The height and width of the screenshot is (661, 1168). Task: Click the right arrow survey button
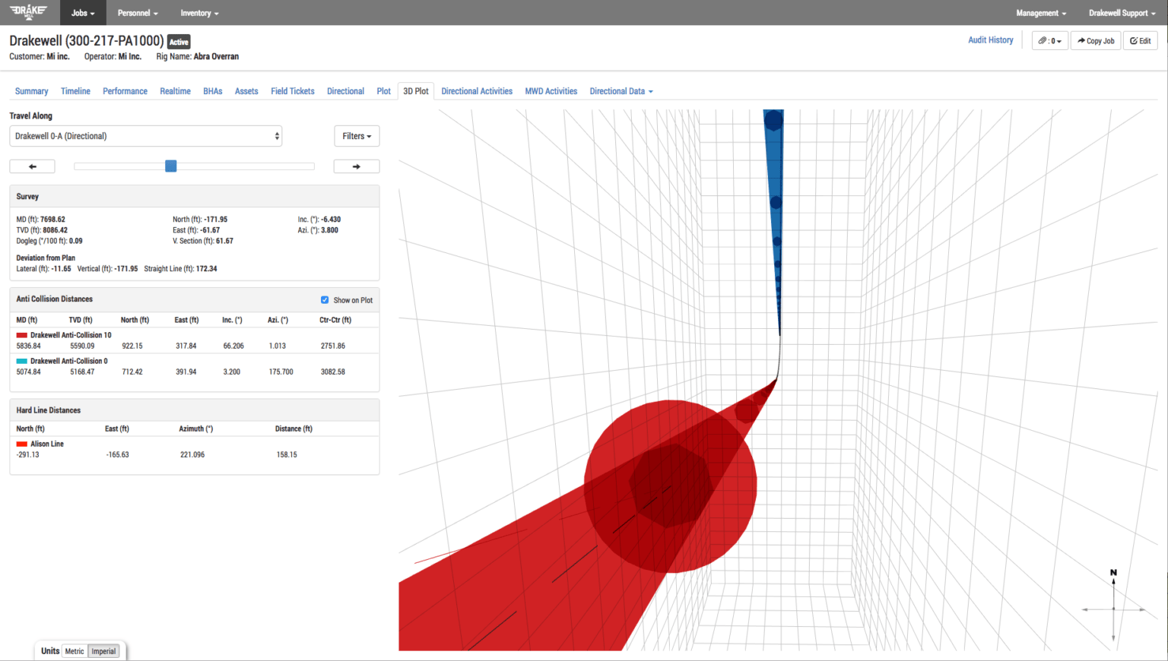point(356,166)
